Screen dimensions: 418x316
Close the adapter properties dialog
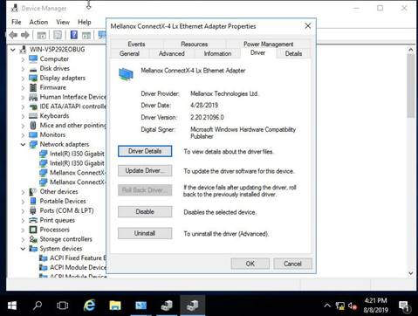308,26
